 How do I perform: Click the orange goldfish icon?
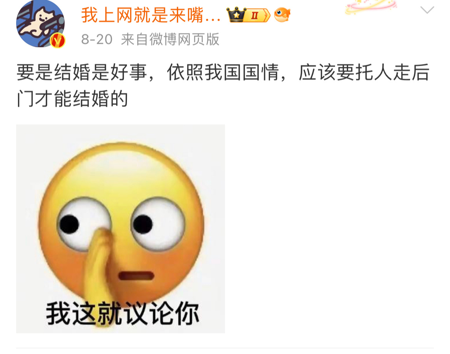(282, 15)
